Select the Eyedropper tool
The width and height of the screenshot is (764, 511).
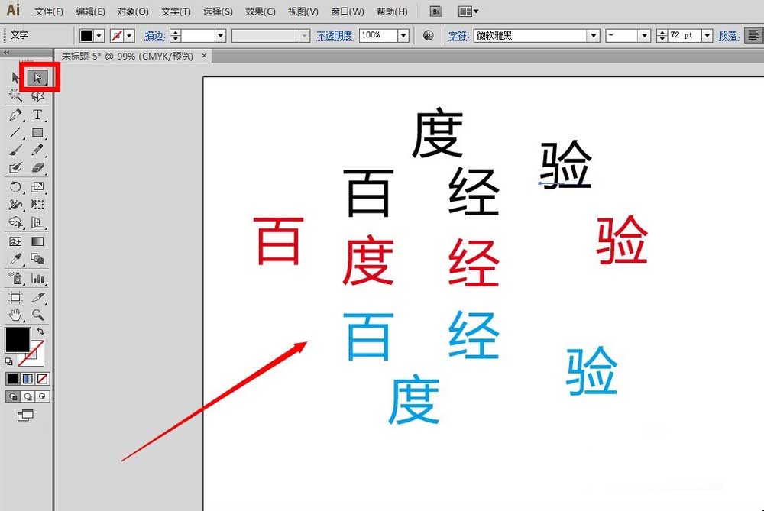point(15,259)
